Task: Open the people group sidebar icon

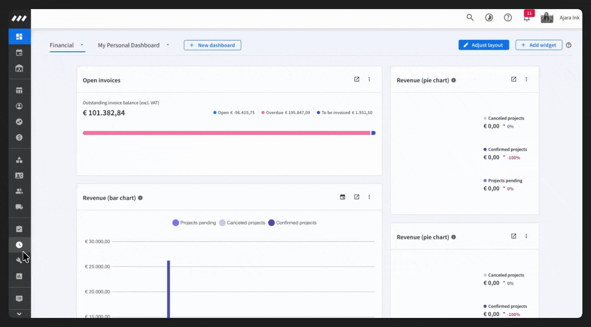Action: pyautogui.click(x=19, y=191)
